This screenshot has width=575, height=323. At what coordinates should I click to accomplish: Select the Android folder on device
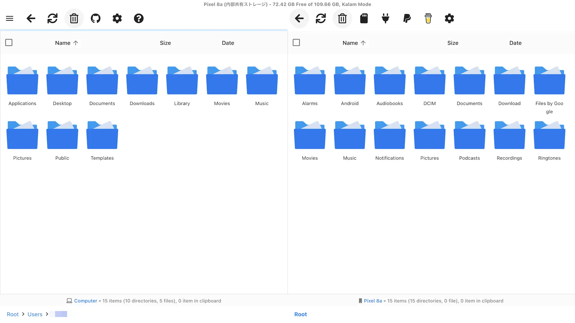click(x=350, y=86)
